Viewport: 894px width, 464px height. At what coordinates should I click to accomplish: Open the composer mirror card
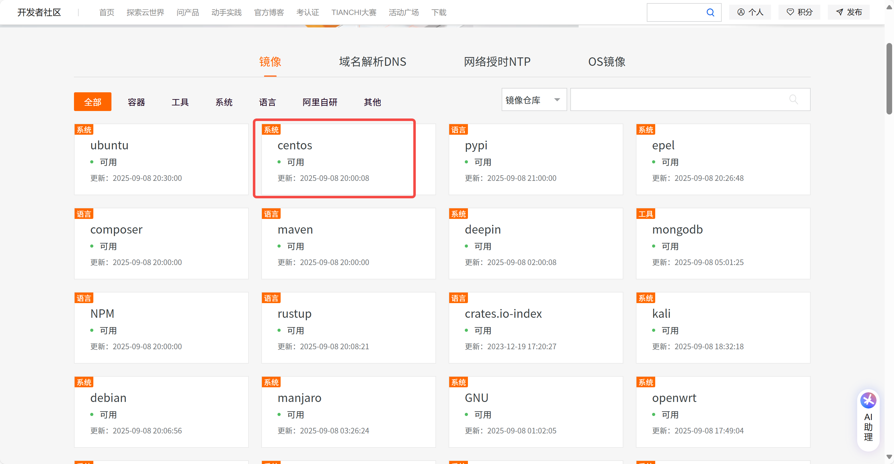pos(161,244)
